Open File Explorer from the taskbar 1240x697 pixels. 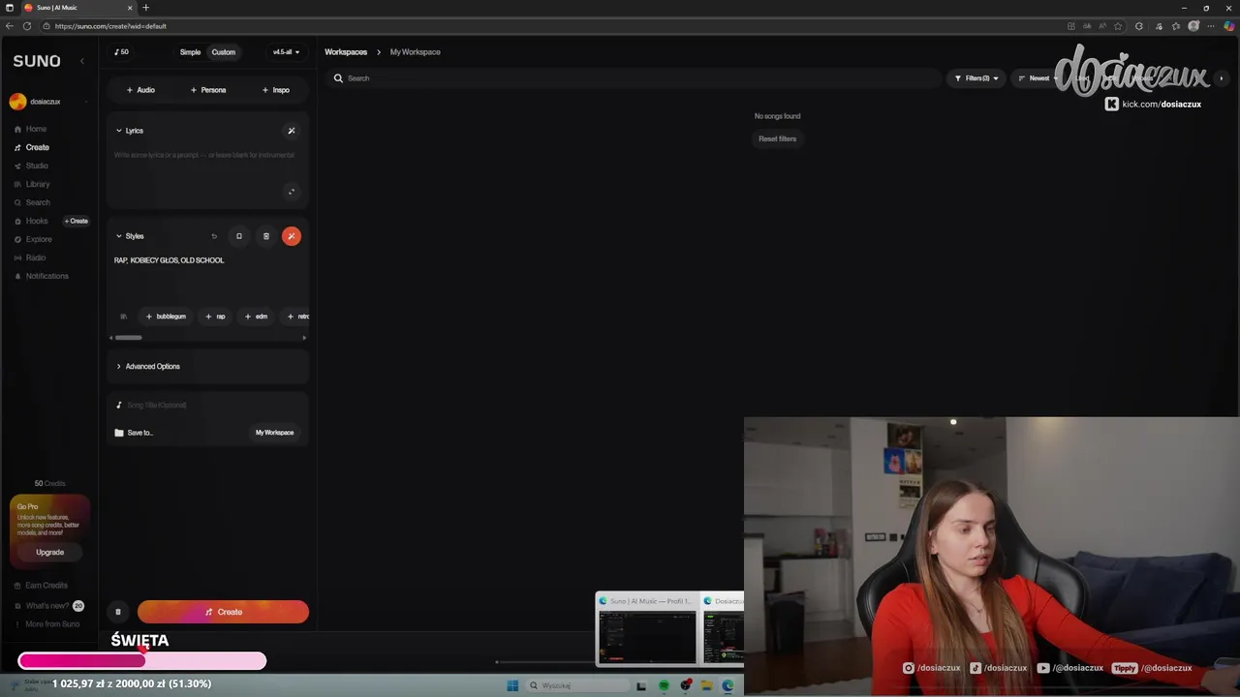(x=707, y=685)
